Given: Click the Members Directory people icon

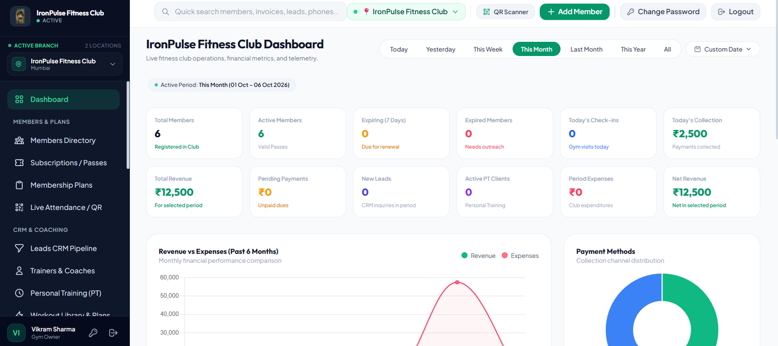Looking at the screenshot, I should 19,140.
